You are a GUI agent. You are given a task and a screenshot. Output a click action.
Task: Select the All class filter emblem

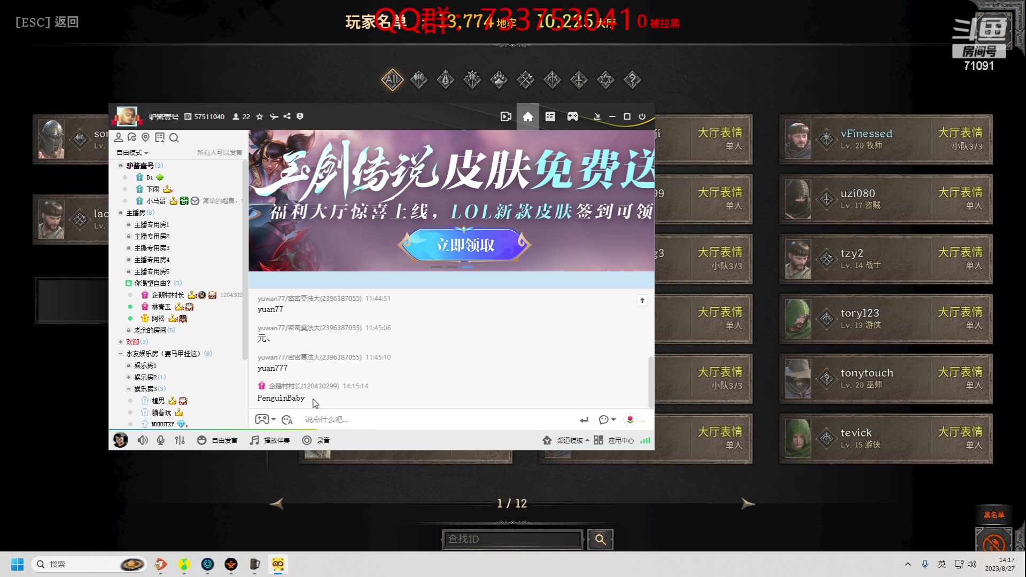click(392, 80)
